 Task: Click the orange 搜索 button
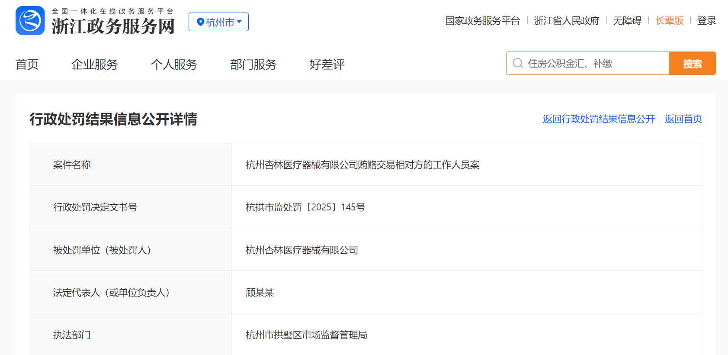pos(692,63)
